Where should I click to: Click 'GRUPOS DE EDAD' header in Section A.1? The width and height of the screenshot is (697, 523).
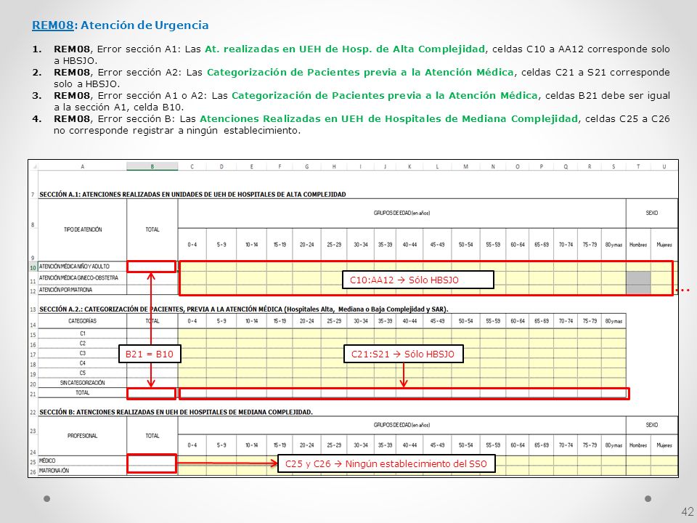[x=402, y=213]
